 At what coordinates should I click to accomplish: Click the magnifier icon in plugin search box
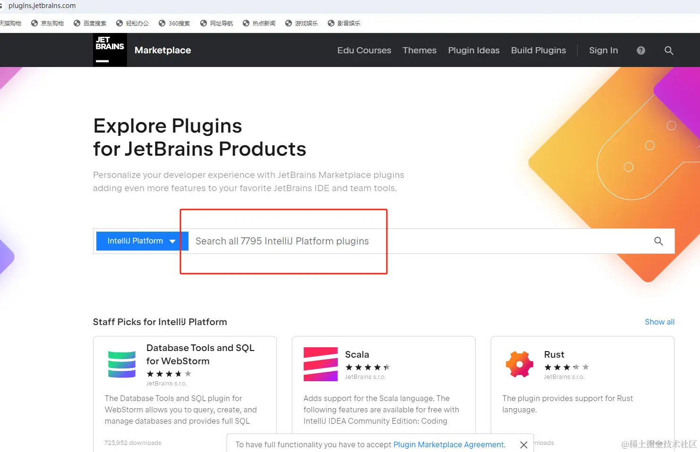point(658,241)
